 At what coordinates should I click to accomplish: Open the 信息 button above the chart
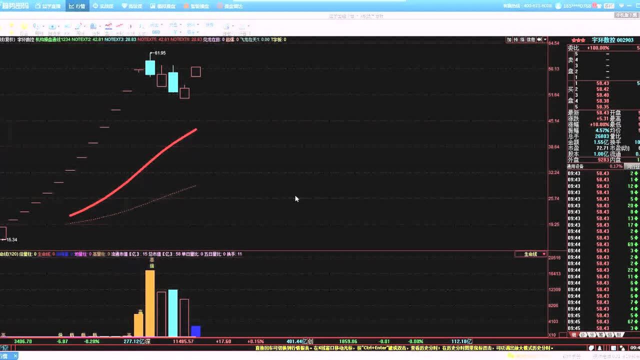530,39
